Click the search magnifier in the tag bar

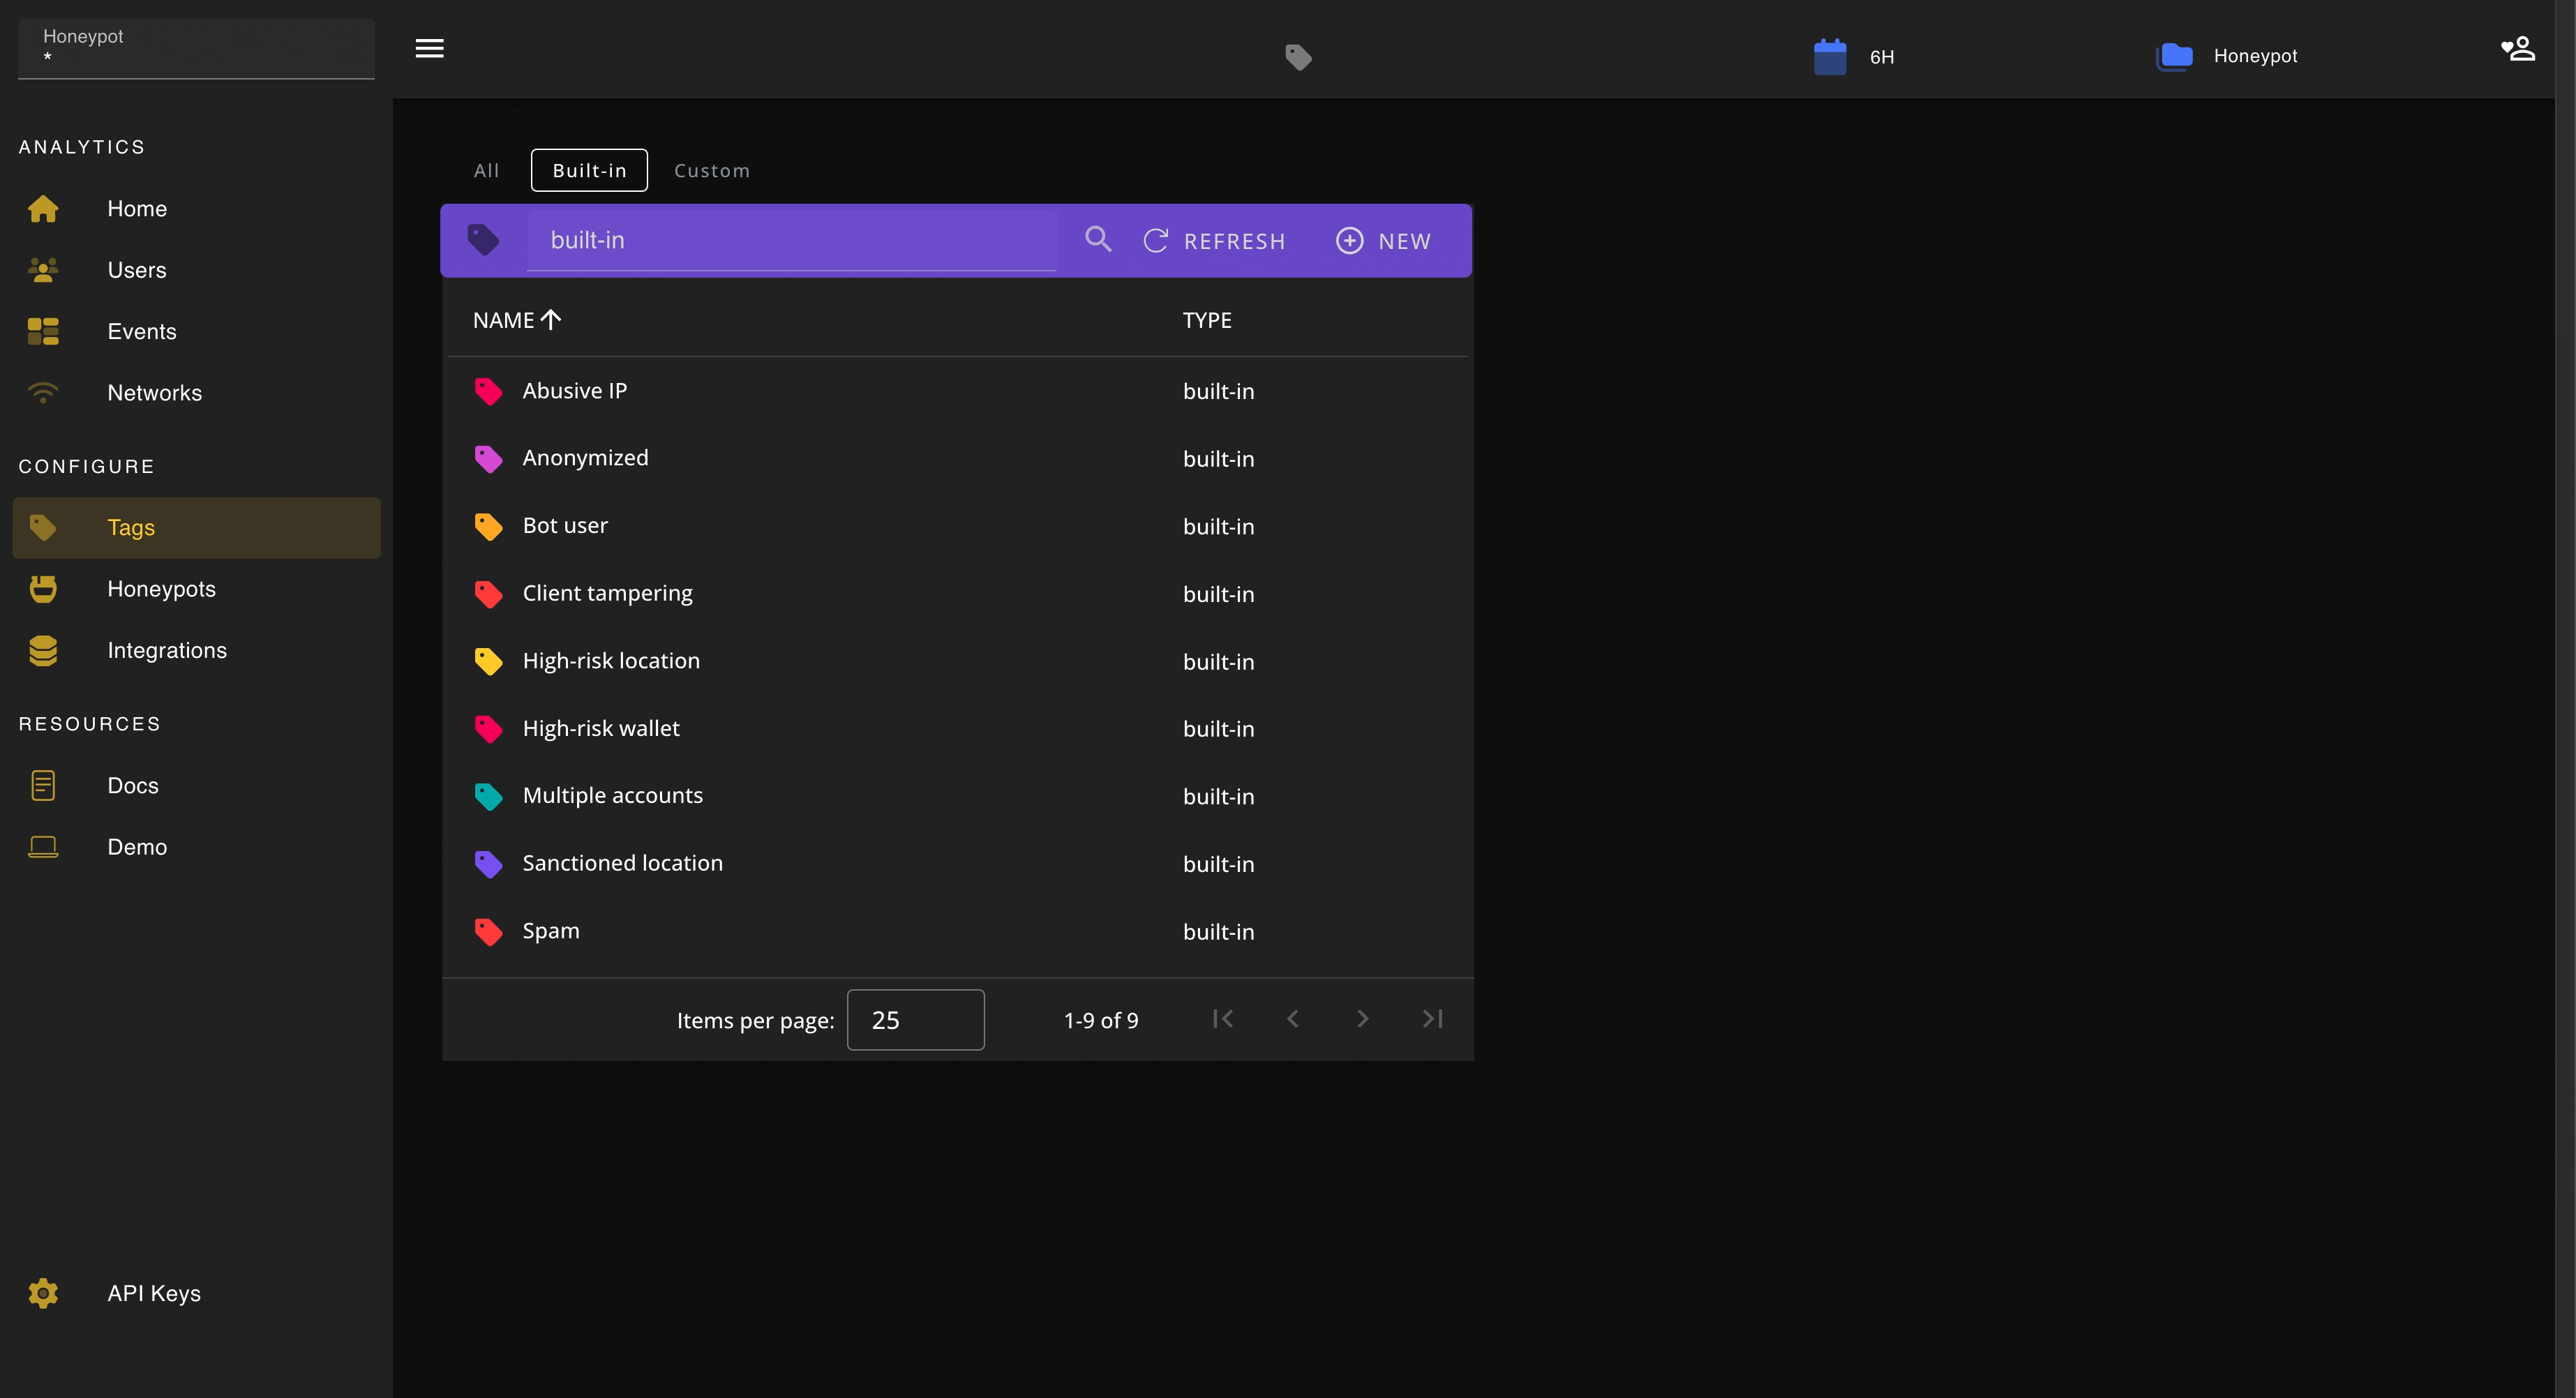tap(1097, 240)
